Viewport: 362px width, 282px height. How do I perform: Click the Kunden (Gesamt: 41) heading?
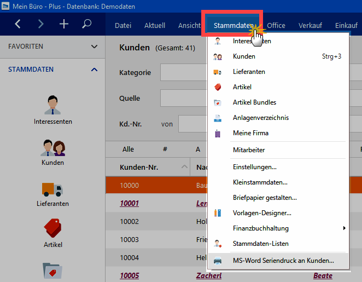[157, 48]
